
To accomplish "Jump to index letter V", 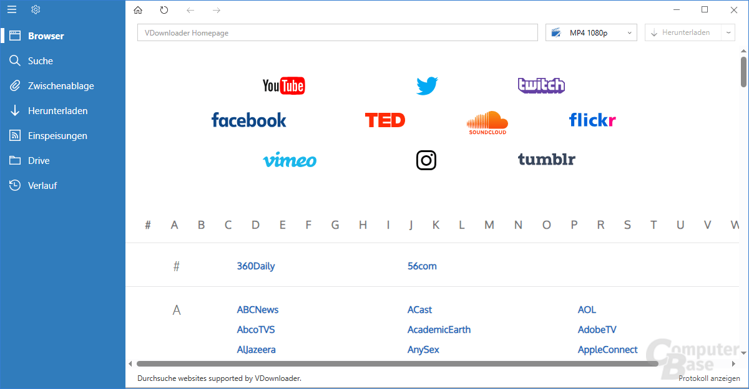I will tap(708, 225).
